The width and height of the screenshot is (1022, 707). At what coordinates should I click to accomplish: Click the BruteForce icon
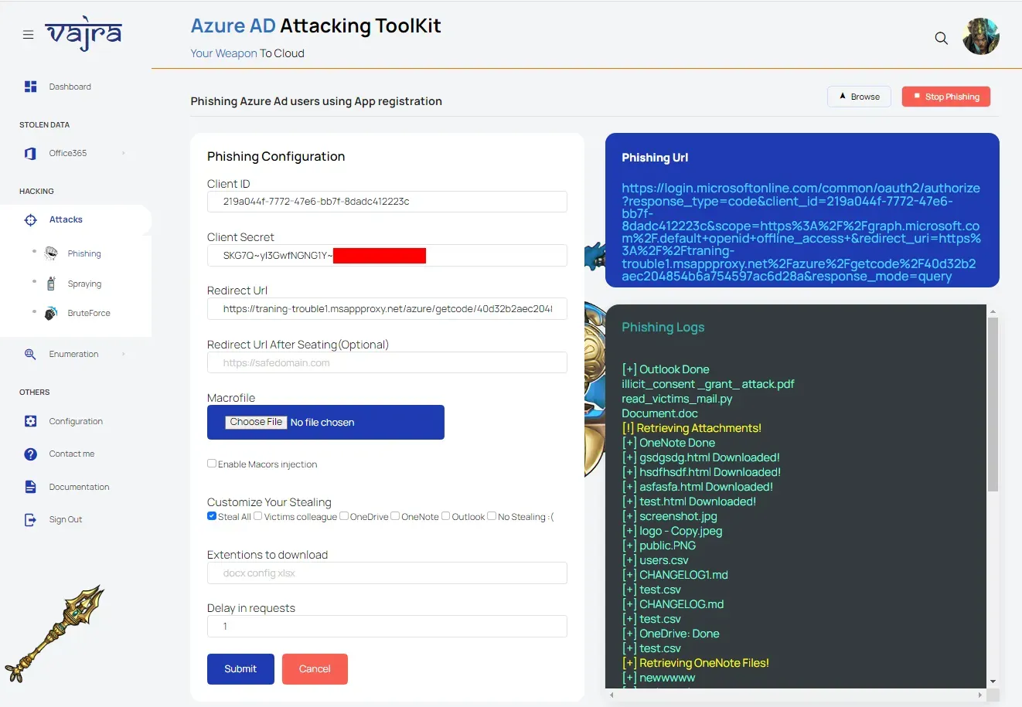coord(51,313)
